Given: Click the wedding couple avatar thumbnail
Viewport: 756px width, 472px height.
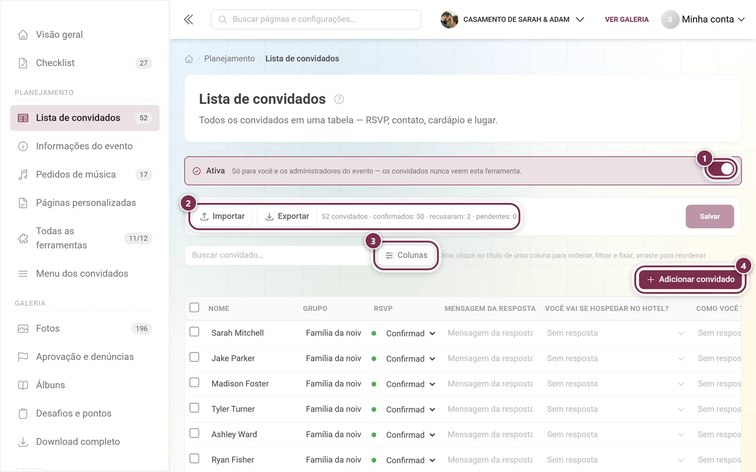Looking at the screenshot, I should coord(449,19).
